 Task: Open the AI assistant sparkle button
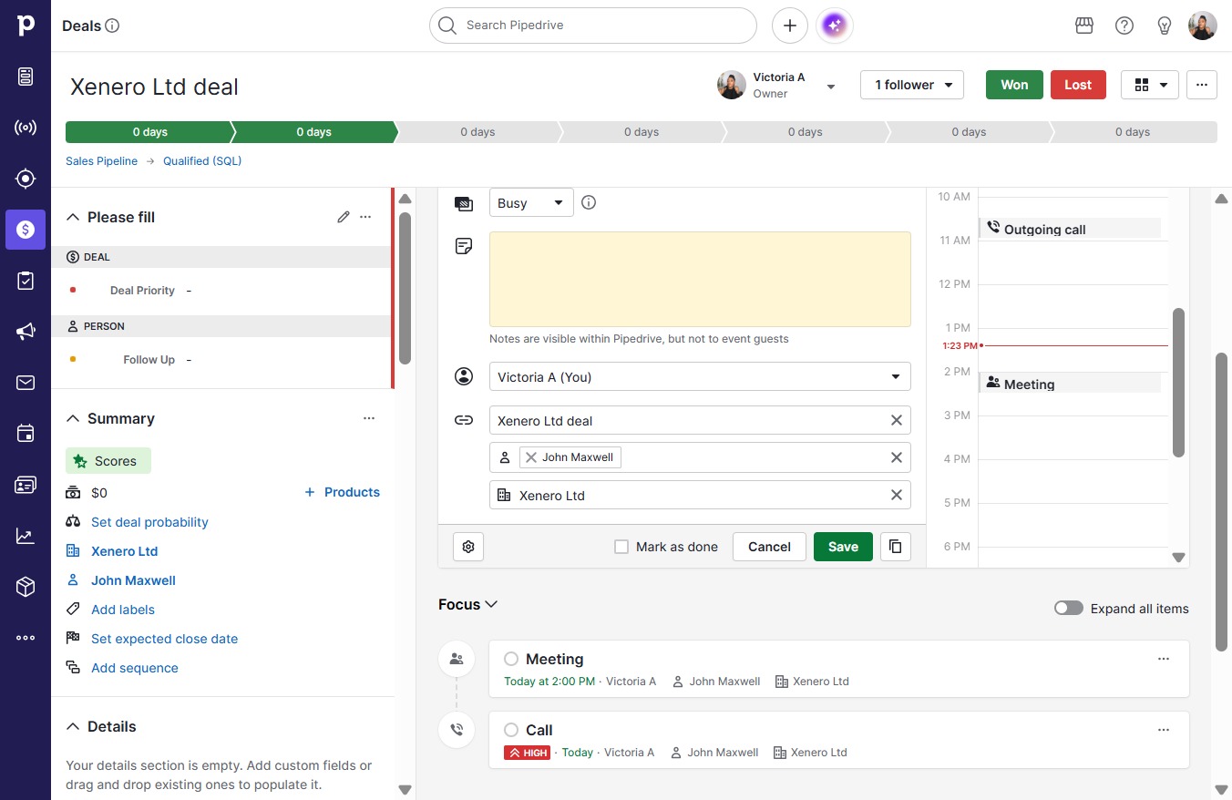click(x=835, y=26)
